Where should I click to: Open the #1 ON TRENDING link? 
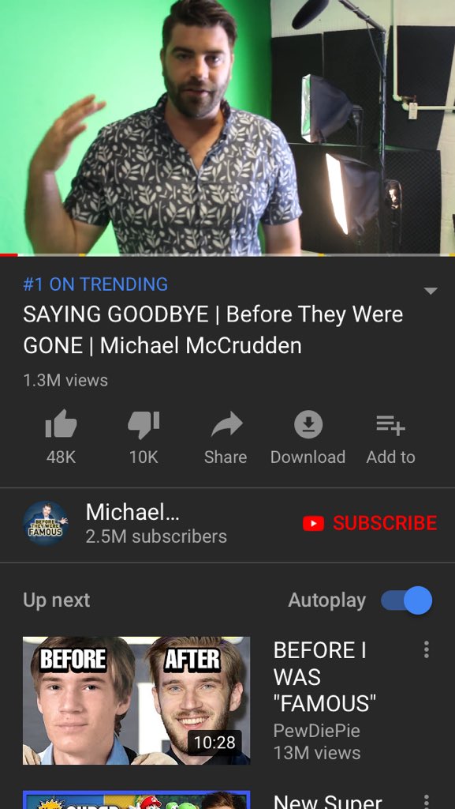[95, 284]
